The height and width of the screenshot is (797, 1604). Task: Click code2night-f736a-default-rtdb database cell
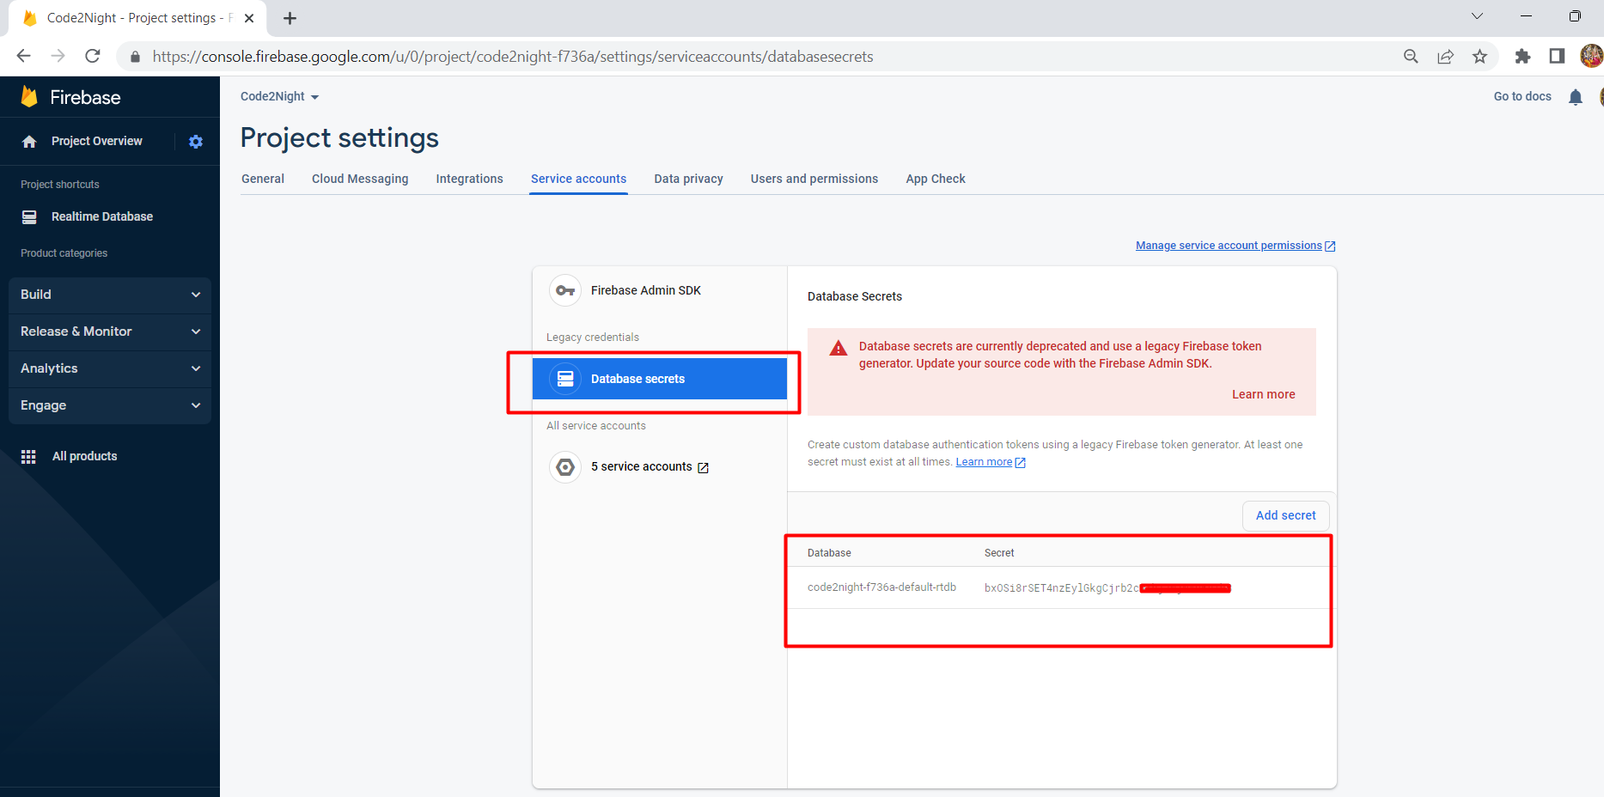[x=881, y=587]
